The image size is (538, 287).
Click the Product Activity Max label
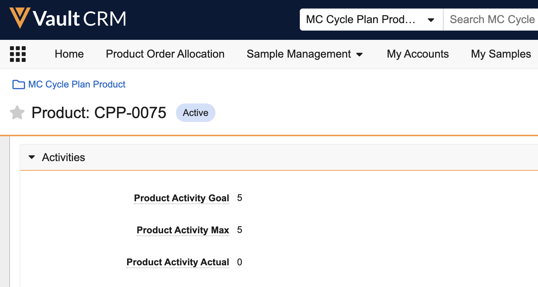coord(183,230)
